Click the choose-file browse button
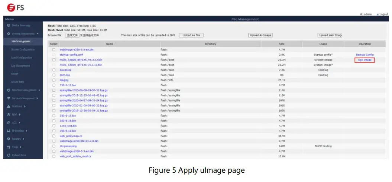Image resolution: width=392 pixels, height=182 pixels. (72, 35)
